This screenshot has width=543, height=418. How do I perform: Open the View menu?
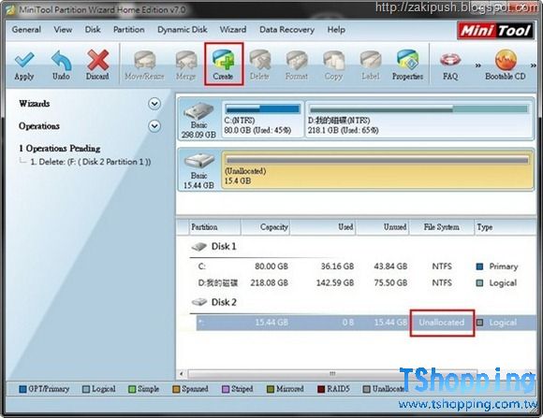coord(63,30)
